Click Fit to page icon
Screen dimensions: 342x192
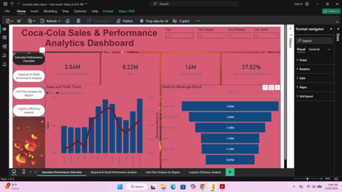(336, 179)
